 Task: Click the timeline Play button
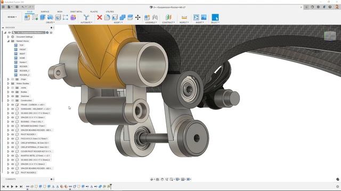point(12,186)
